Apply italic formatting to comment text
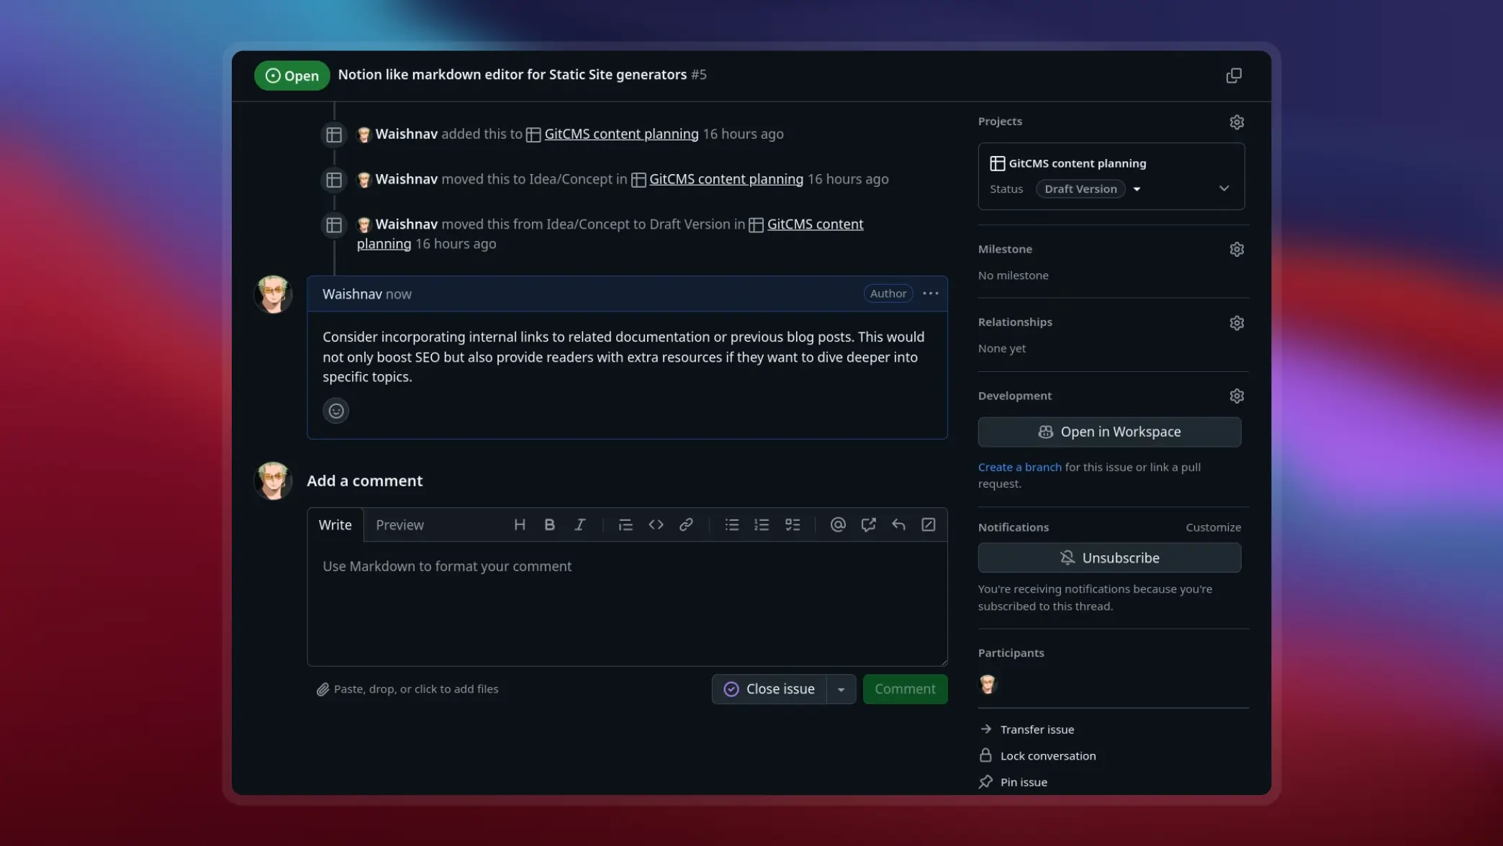This screenshot has height=846, width=1503. coord(579,524)
